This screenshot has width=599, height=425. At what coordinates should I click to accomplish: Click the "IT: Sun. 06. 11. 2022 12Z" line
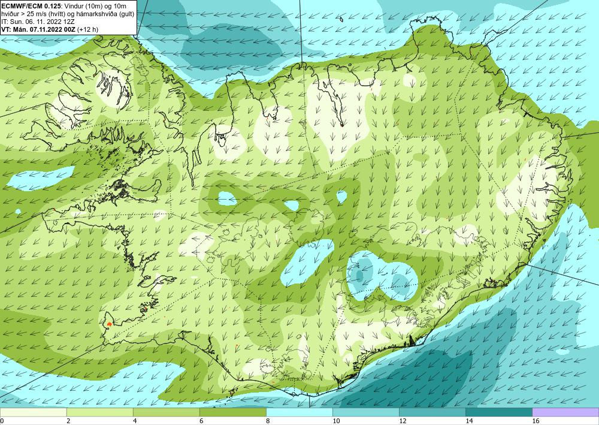pyautogui.click(x=38, y=22)
